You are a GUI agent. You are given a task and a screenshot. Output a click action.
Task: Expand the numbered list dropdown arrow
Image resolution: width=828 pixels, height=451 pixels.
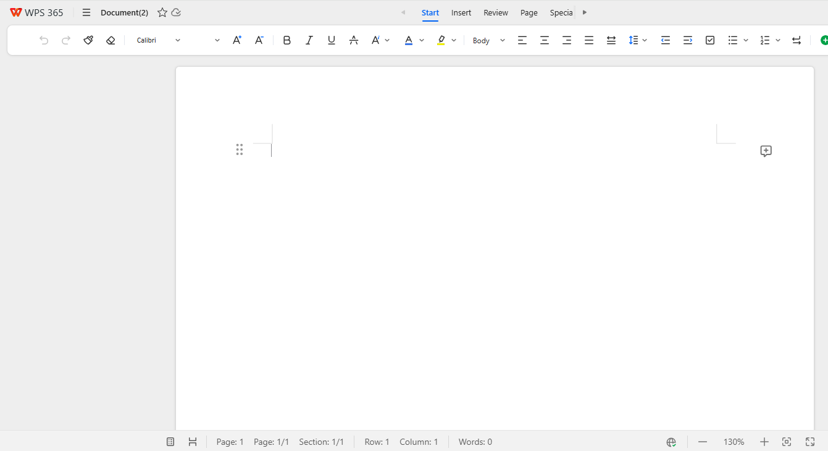pyautogui.click(x=778, y=40)
